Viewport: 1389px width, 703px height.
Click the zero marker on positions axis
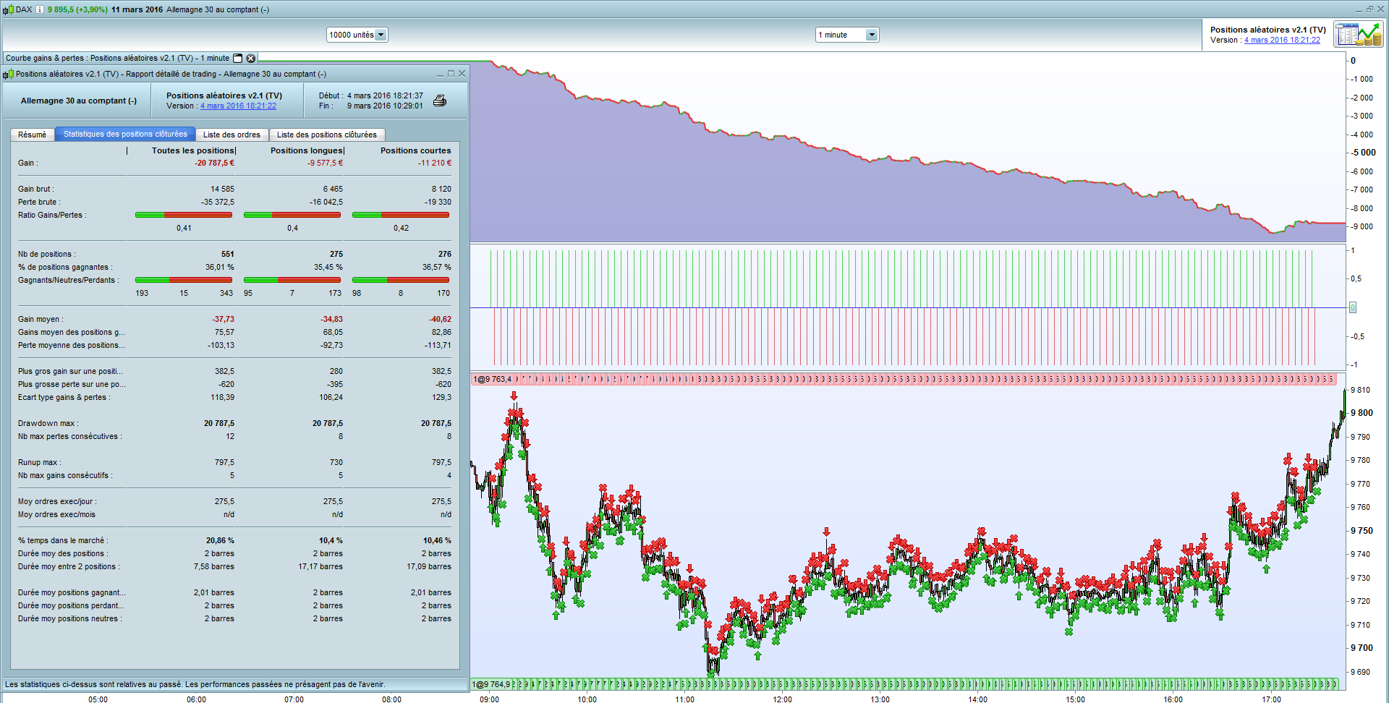[x=1353, y=307]
